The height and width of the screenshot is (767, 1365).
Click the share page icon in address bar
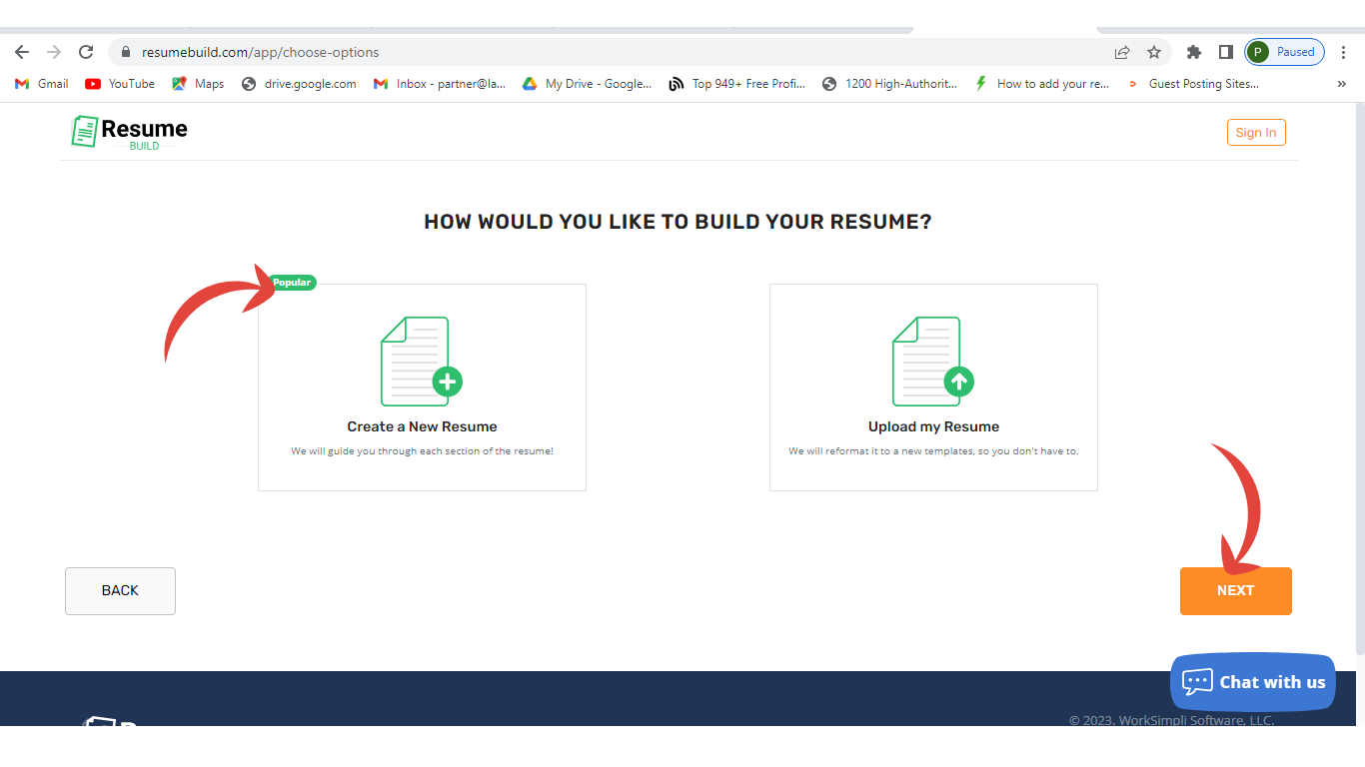1122,52
